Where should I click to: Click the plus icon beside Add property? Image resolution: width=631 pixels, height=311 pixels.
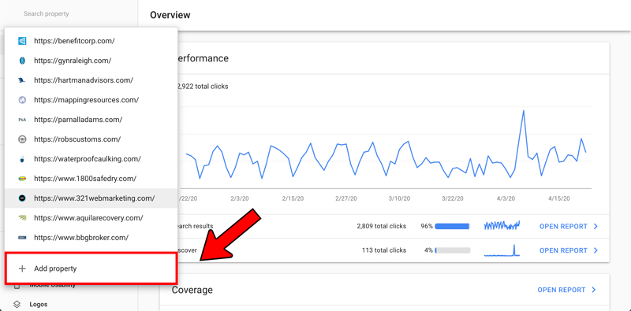[x=22, y=268]
